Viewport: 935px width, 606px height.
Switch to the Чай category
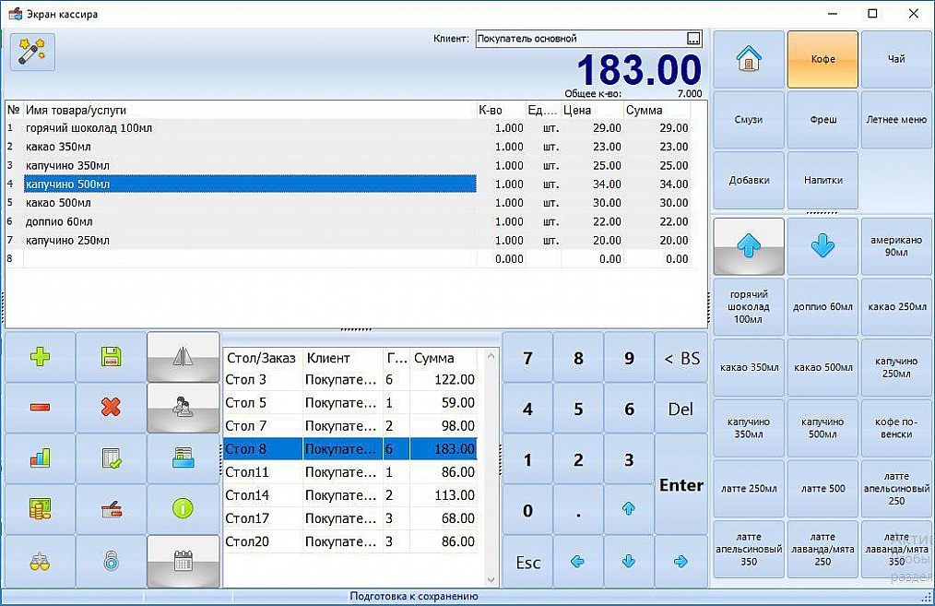click(895, 59)
